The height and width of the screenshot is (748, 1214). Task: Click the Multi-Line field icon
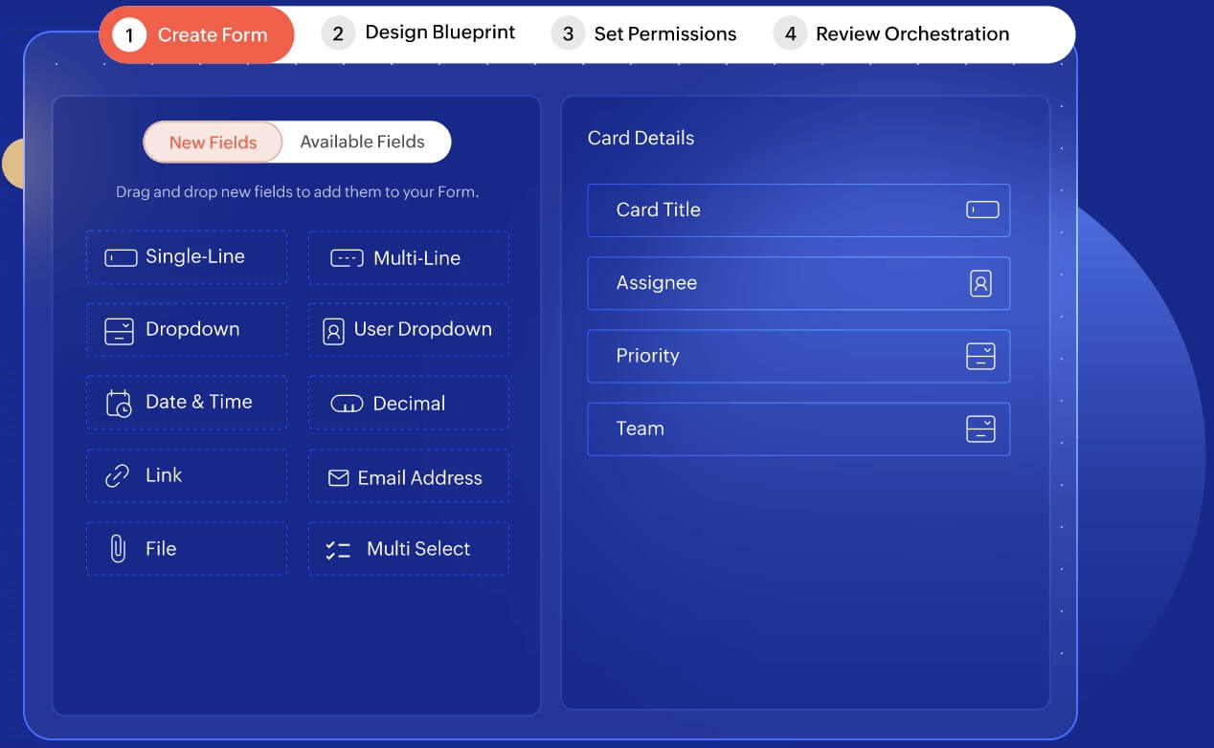[347, 258]
